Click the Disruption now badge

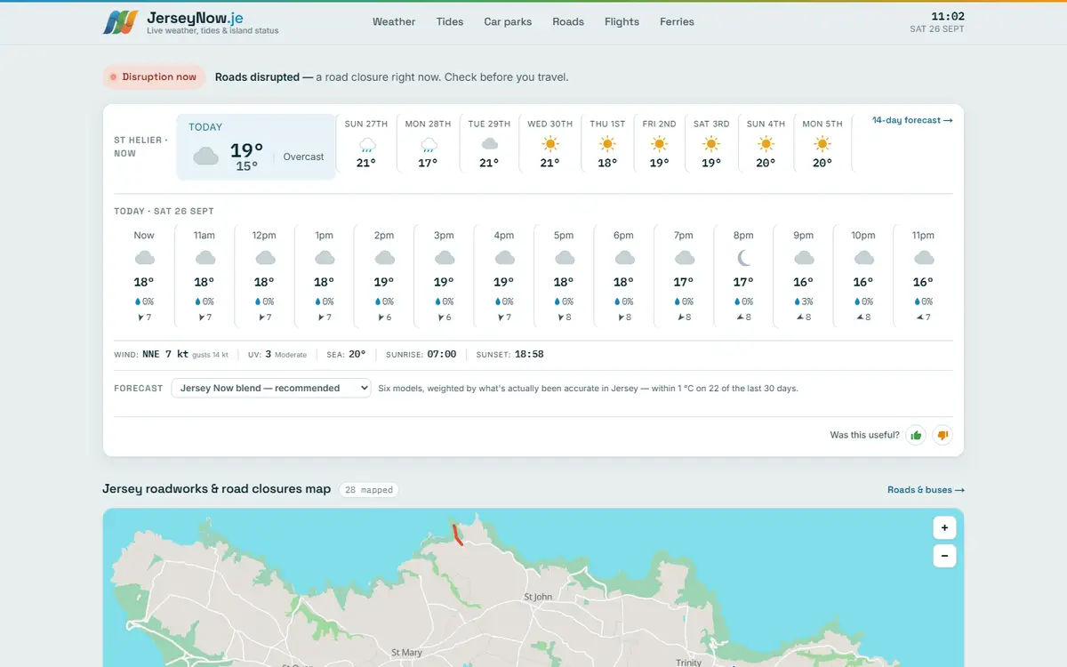coord(154,77)
